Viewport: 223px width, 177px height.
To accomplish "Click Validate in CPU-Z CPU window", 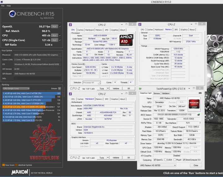I will [116, 88].
